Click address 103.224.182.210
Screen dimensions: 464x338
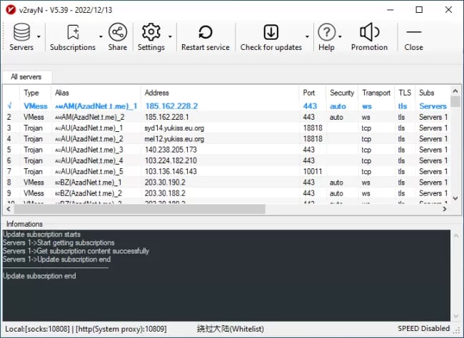171,161
